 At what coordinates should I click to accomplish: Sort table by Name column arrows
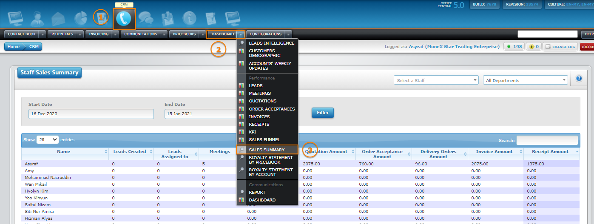point(106,152)
